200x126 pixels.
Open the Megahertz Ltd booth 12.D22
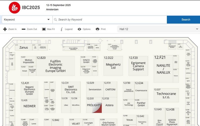click(x=113, y=66)
